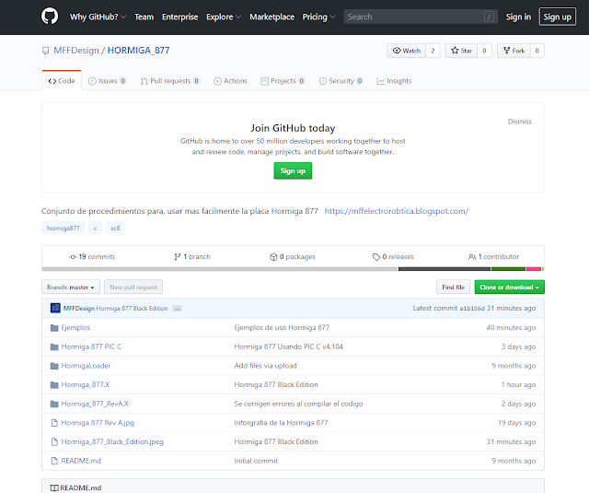Click the Star button
589x493 pixels.
[462, 51]
